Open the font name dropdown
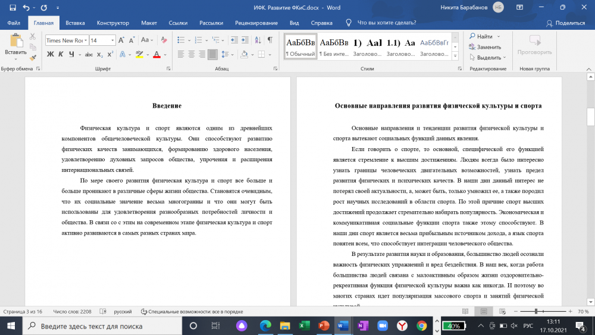Screen dimensions: 595x335 86,40
